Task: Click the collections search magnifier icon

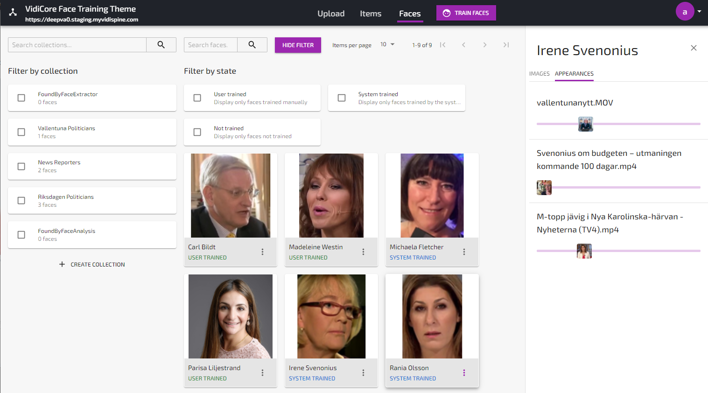Action: point(161,45)
